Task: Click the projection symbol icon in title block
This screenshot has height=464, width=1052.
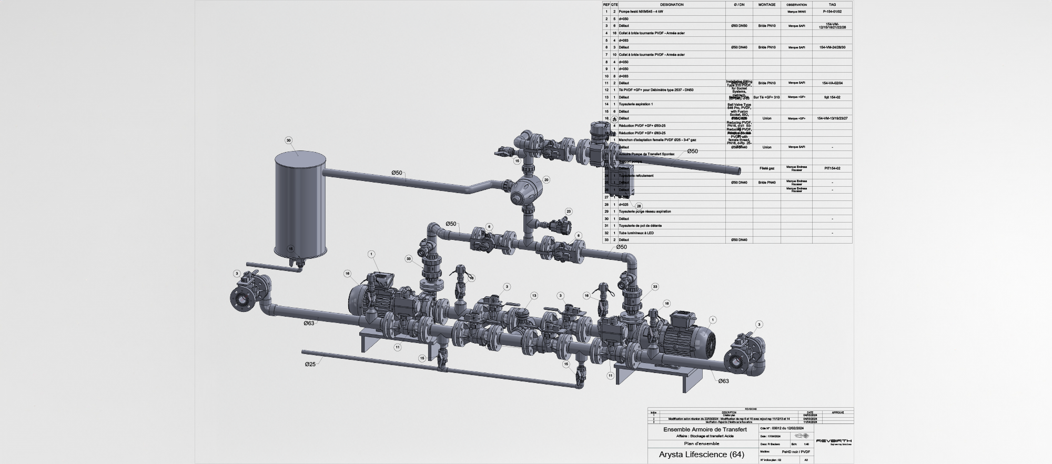Action: pyautogui.click(x=802, y=436)
